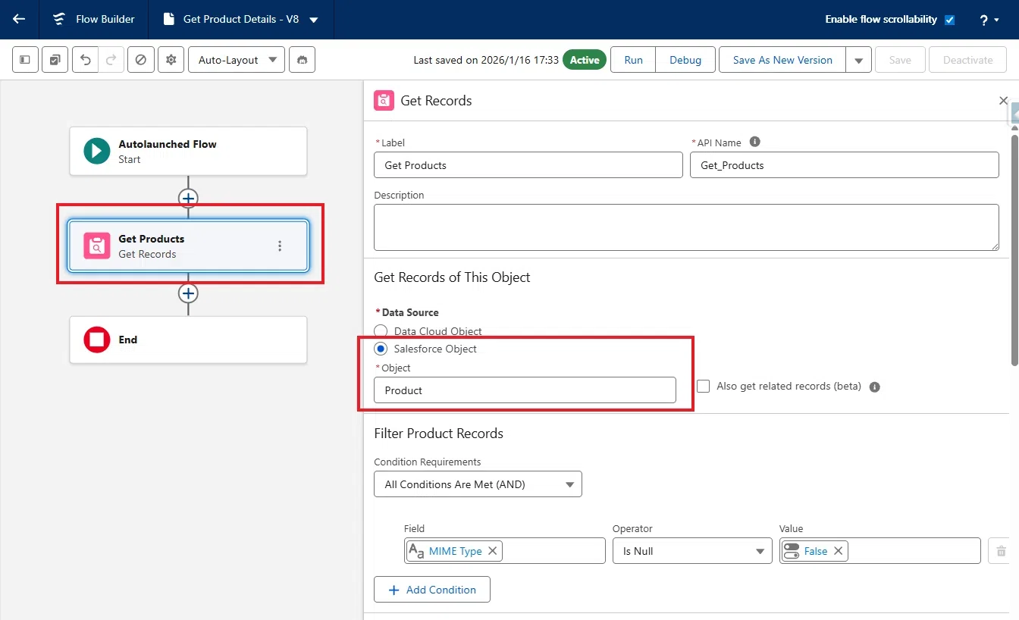Image resolution: width=1019 pixels, height=620 pixels.
Task: Click the Debug button
Action: (685, 60)
